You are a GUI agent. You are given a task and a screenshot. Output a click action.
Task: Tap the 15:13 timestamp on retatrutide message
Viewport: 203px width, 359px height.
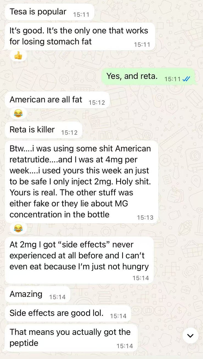(x=145, y=217)
